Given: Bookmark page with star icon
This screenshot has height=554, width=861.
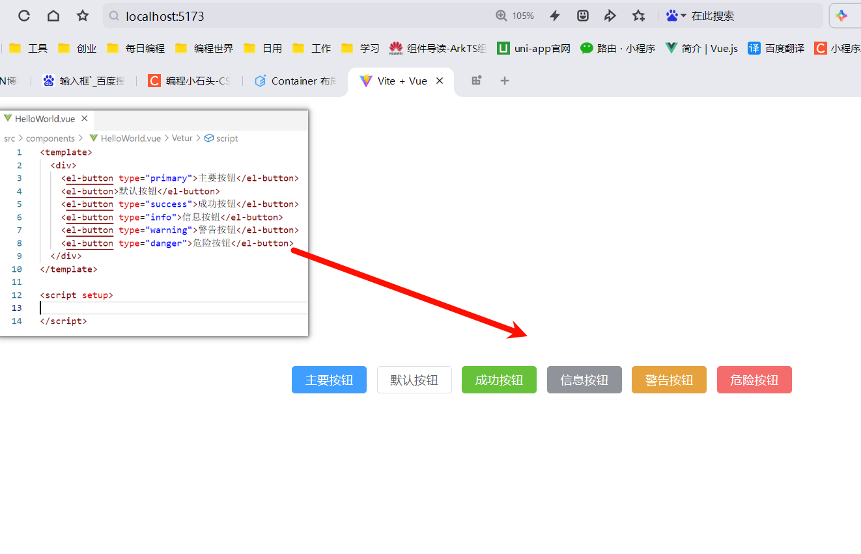Looking at the screenshot, I should pos(83,16).
